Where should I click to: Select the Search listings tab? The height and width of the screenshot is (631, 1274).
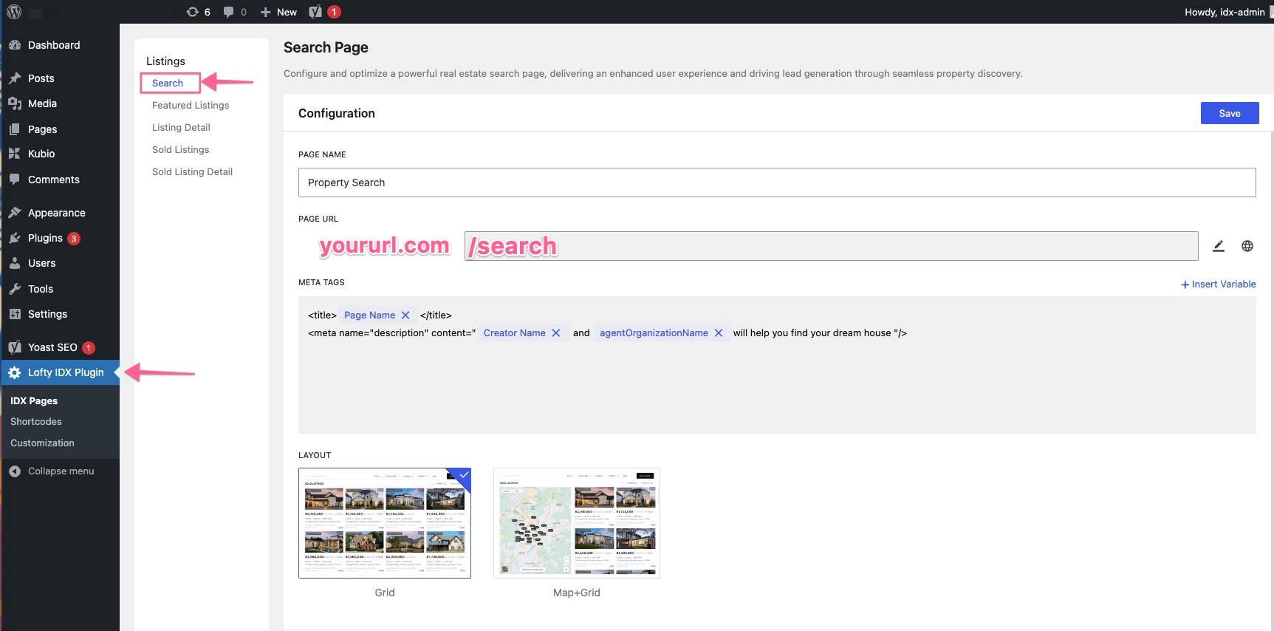tap(168, 83)
